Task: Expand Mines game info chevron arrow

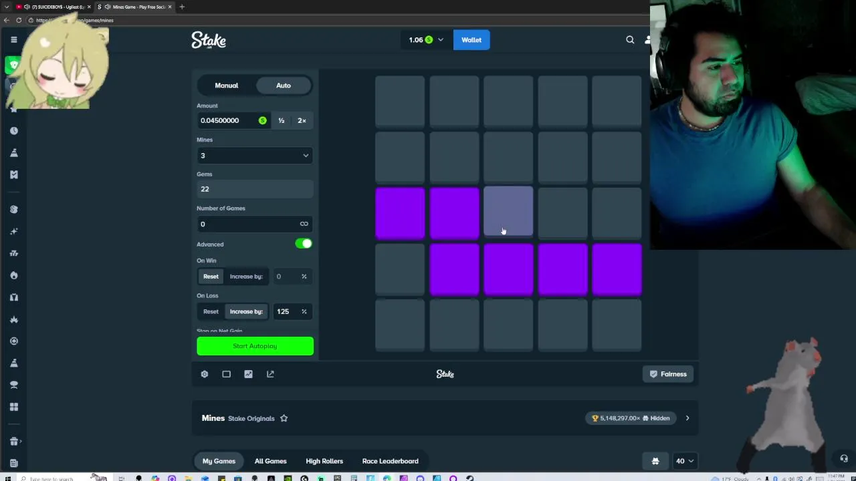Action: click(x=687, y=418)
